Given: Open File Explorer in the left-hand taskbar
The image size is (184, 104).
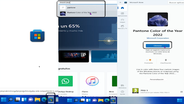Looking at the screenshot, I should coord(37,100).
